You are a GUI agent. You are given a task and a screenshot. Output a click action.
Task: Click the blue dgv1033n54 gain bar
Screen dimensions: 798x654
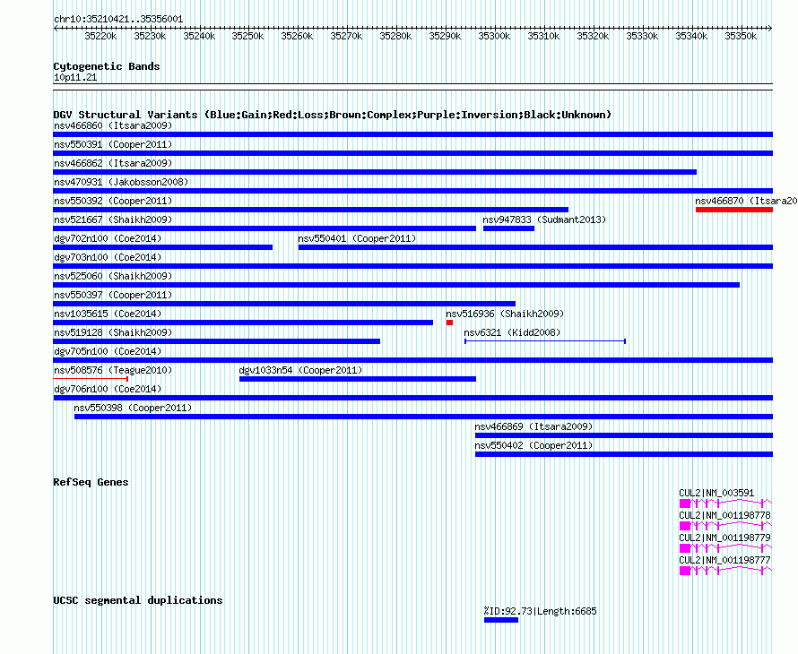tap(357, 379)
